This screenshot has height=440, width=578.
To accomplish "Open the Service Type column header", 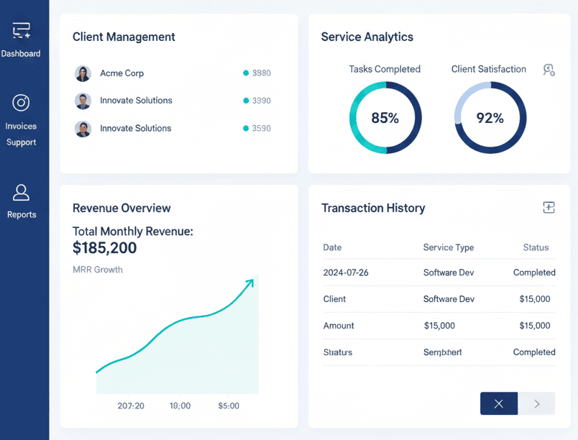I will point(448,247).
